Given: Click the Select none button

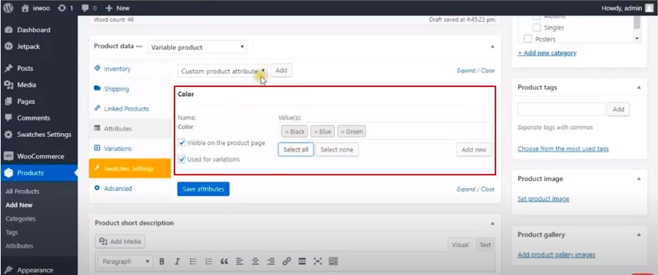Looking at the screenshot, I should [337, 149].
